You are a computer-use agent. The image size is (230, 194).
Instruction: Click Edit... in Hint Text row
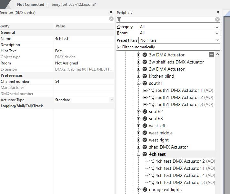pyautogui.click(x=60, y=51)
